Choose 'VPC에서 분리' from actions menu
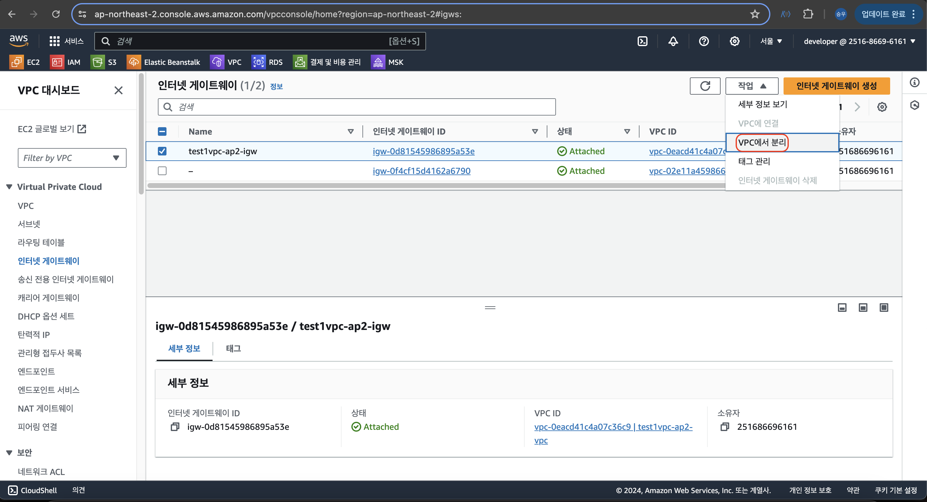 [762, 143]
